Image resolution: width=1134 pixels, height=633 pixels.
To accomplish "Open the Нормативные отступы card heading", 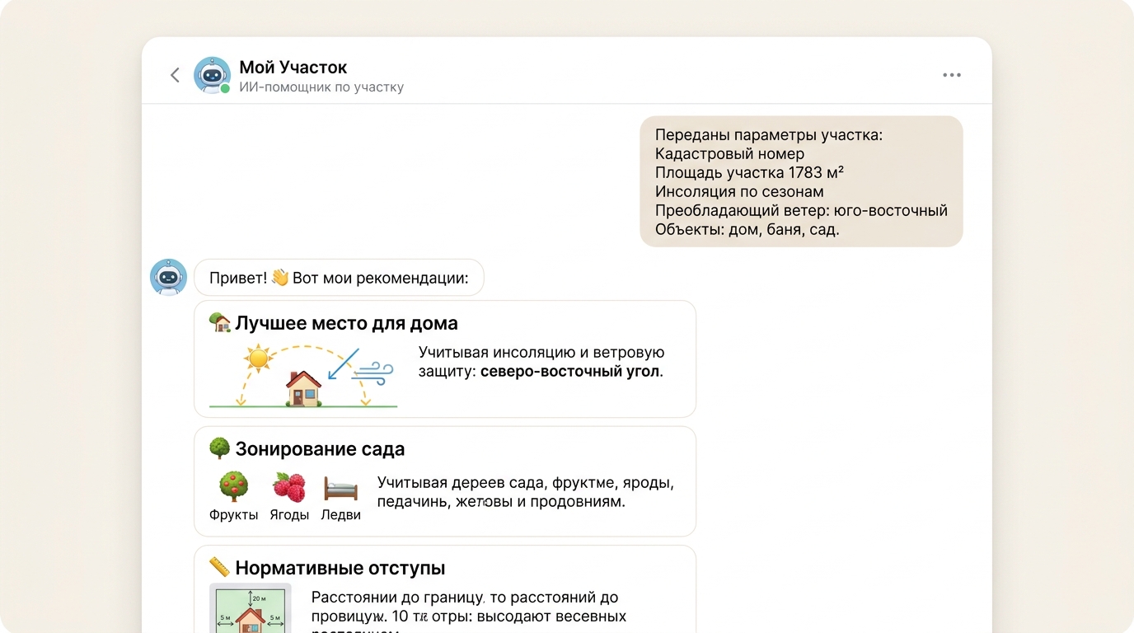I will 340,568.
